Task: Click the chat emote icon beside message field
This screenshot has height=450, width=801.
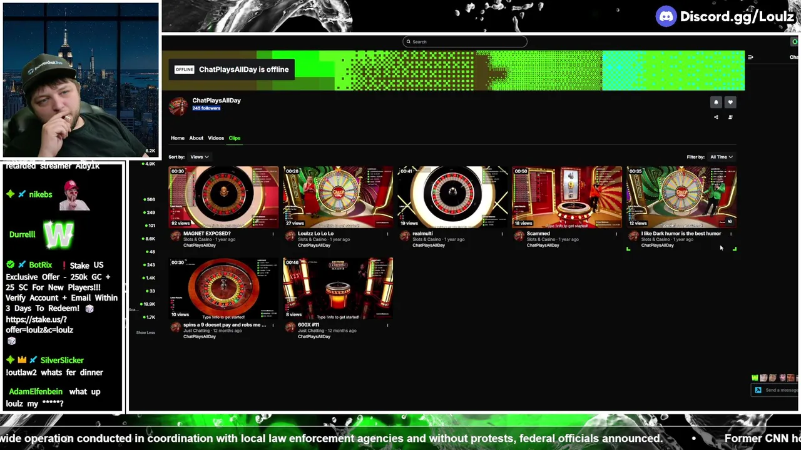Action: coord(758,390)
